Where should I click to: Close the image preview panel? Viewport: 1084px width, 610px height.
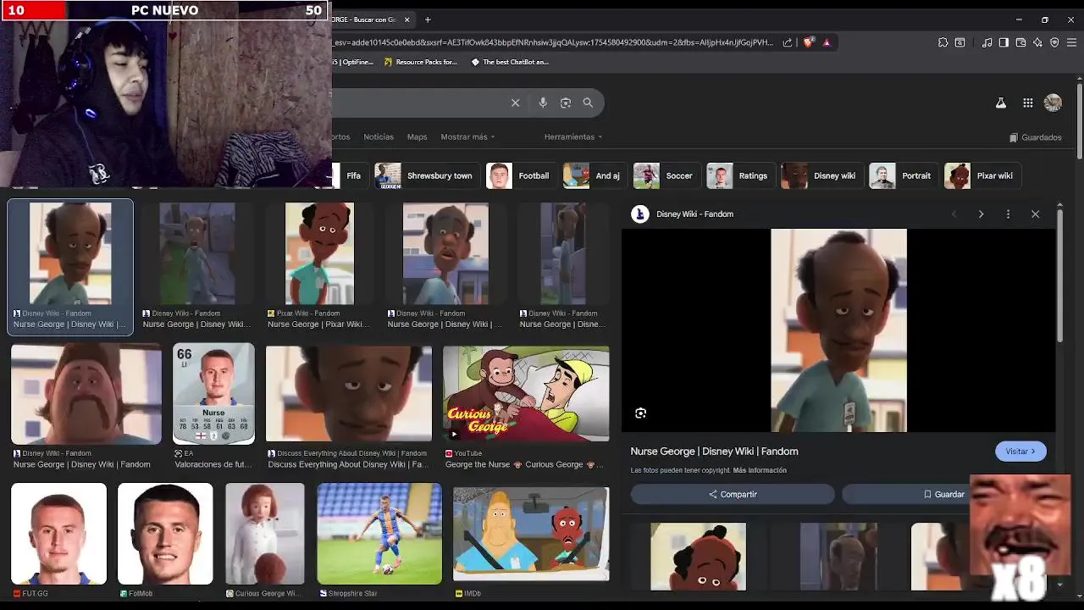pyautogui.click(x=1035, y=214)
